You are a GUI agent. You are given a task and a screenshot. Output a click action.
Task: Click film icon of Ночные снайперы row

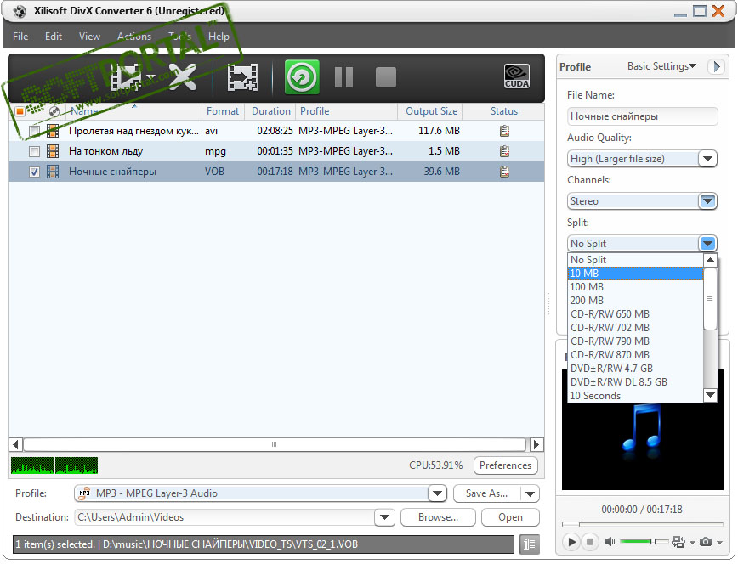point(53,172)
